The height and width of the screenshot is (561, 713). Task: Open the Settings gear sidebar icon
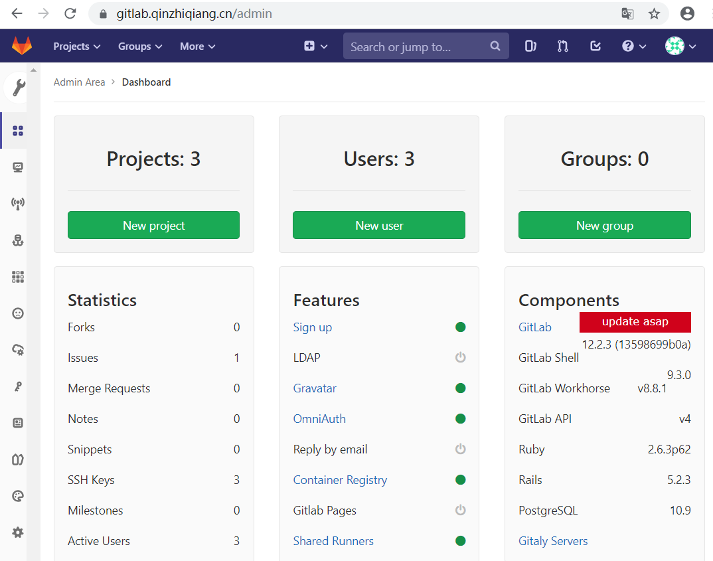point(18,532)
